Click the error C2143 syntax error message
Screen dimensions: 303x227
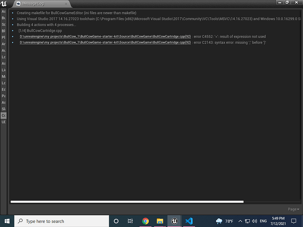tap(230, 42)
